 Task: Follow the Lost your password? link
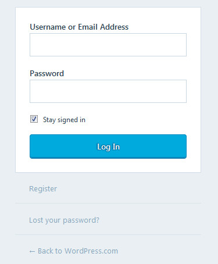tap(64, 220)
